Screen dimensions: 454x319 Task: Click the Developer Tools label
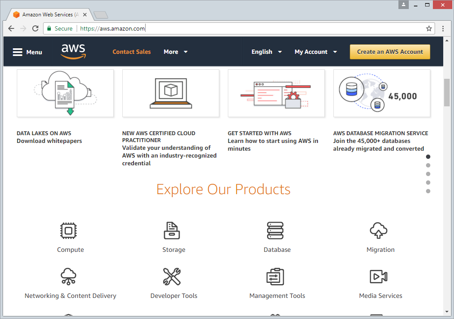(174, 296)
